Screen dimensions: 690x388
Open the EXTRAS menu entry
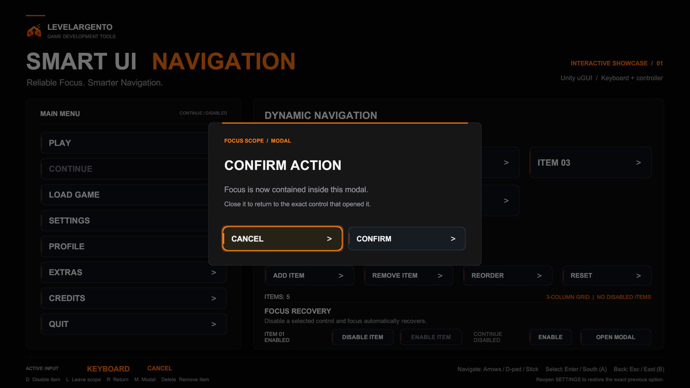click(133, 272)
